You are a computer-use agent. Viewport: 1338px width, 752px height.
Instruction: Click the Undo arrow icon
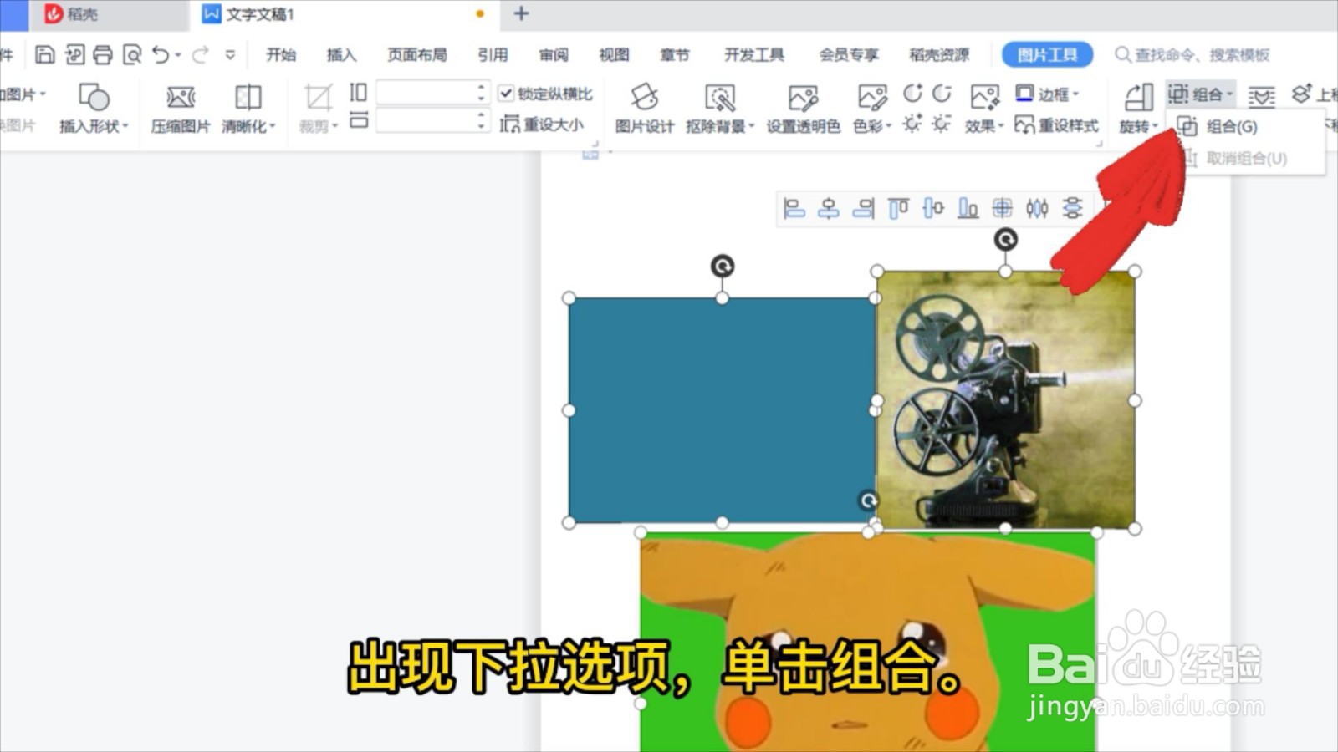coord(161,55)
